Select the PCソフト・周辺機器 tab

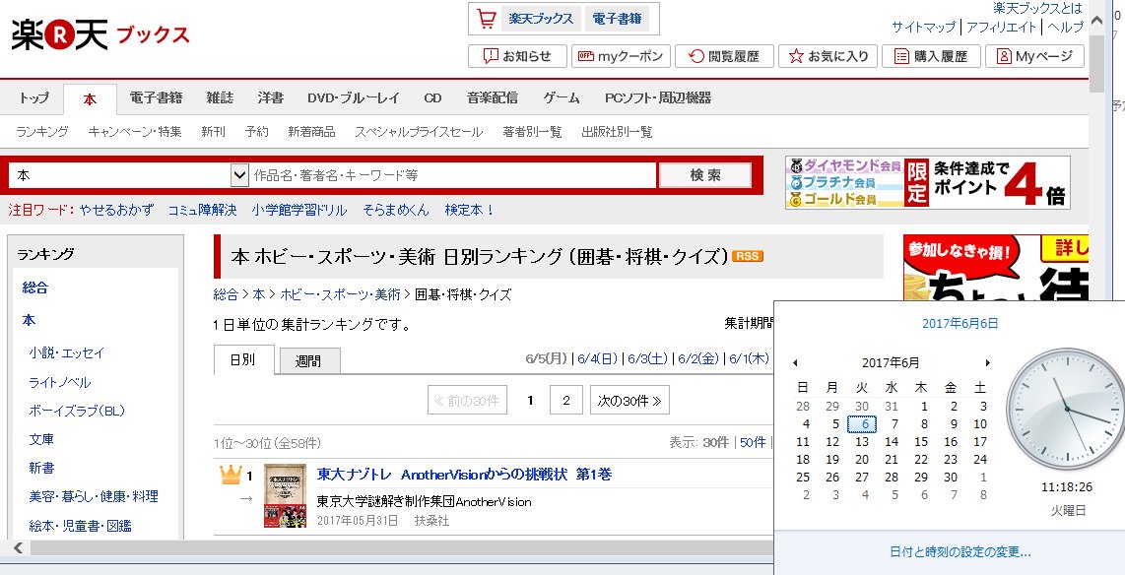[x=658, y=98]
